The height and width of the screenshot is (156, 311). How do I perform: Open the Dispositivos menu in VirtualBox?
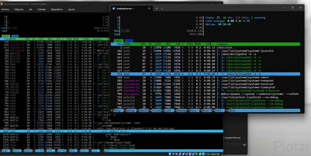click(57, 9)
